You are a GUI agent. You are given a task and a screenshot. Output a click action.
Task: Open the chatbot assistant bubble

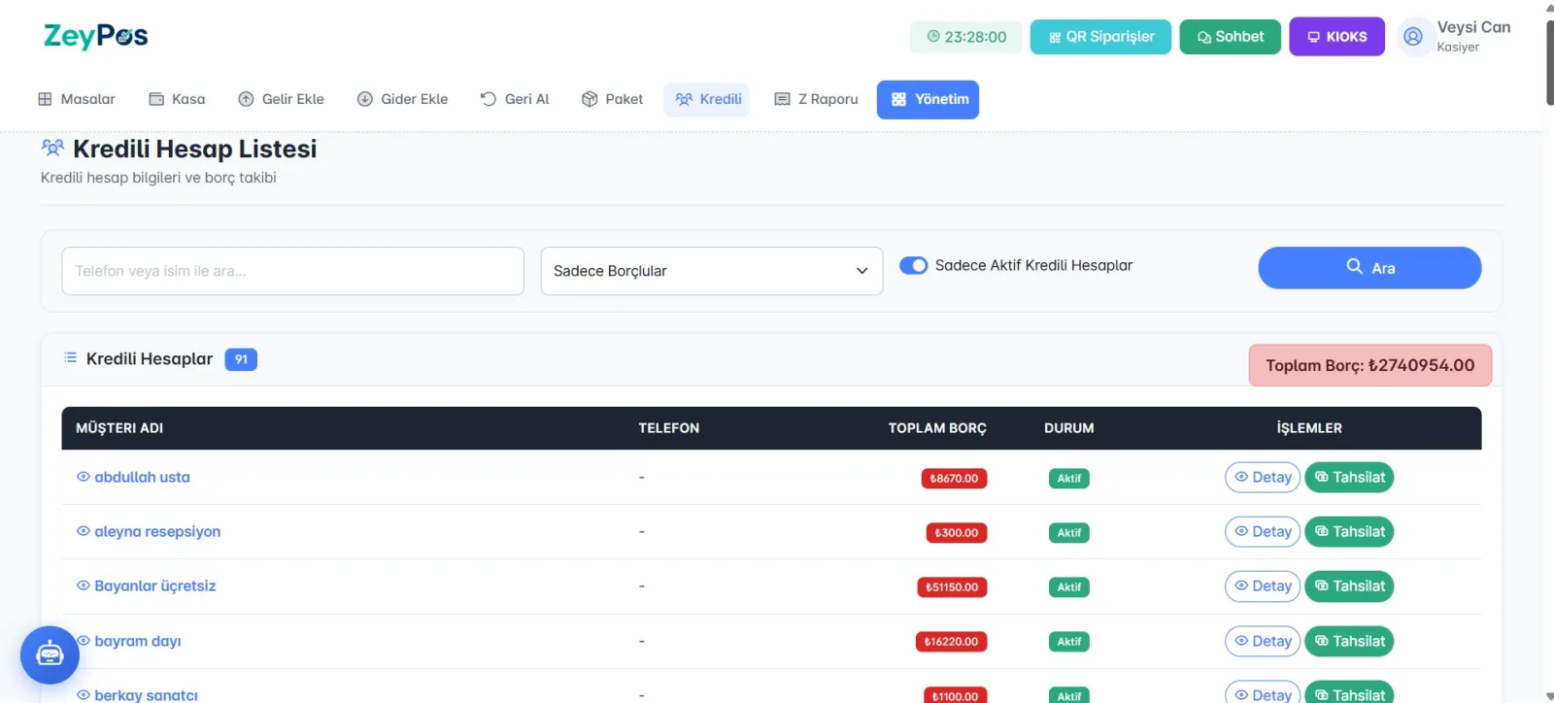[x=50, y=654]
